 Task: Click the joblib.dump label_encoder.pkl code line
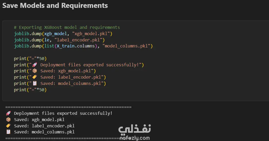[x=59, y=40]
